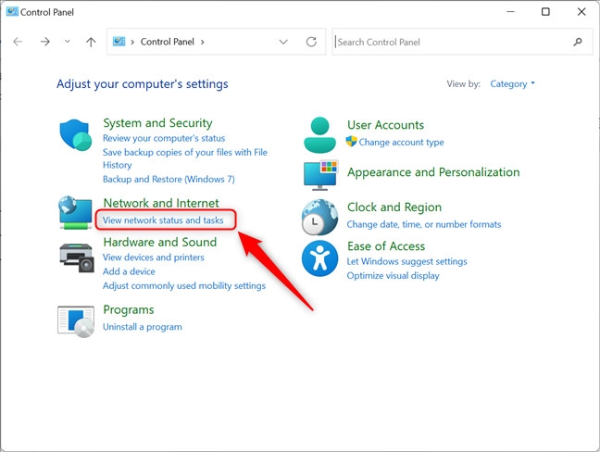Go forward using the forward arrow
This screenshot has width=600, height=452.
click(44, 42)
